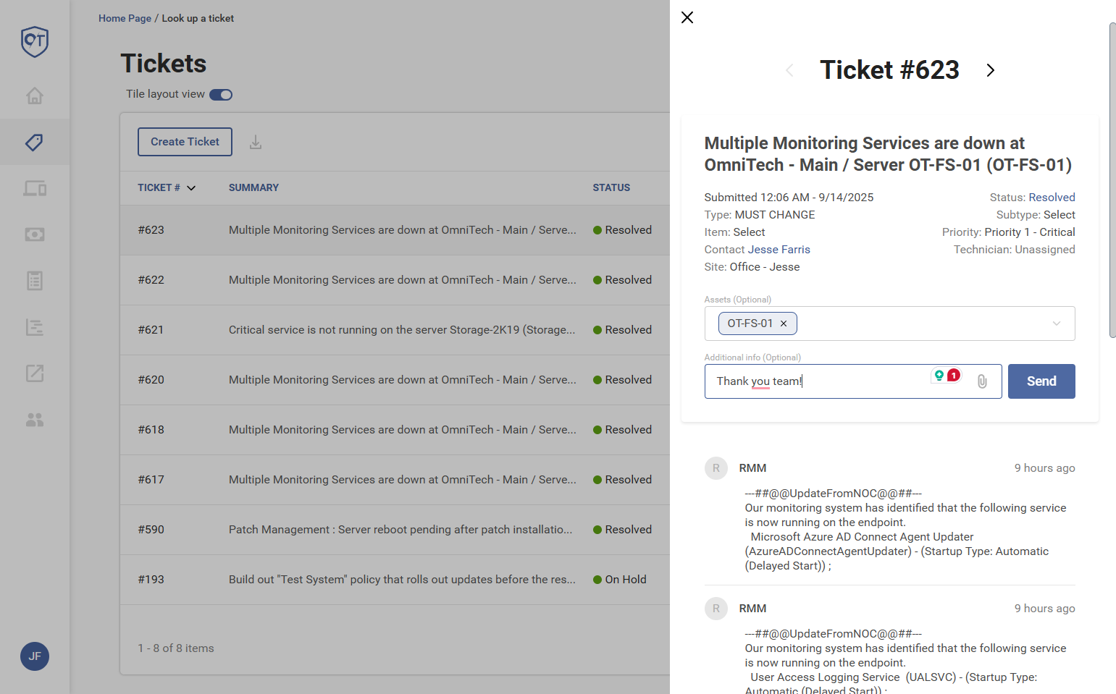
Task: Click the On Hold status of ticket #193
Action: point(620,580)
